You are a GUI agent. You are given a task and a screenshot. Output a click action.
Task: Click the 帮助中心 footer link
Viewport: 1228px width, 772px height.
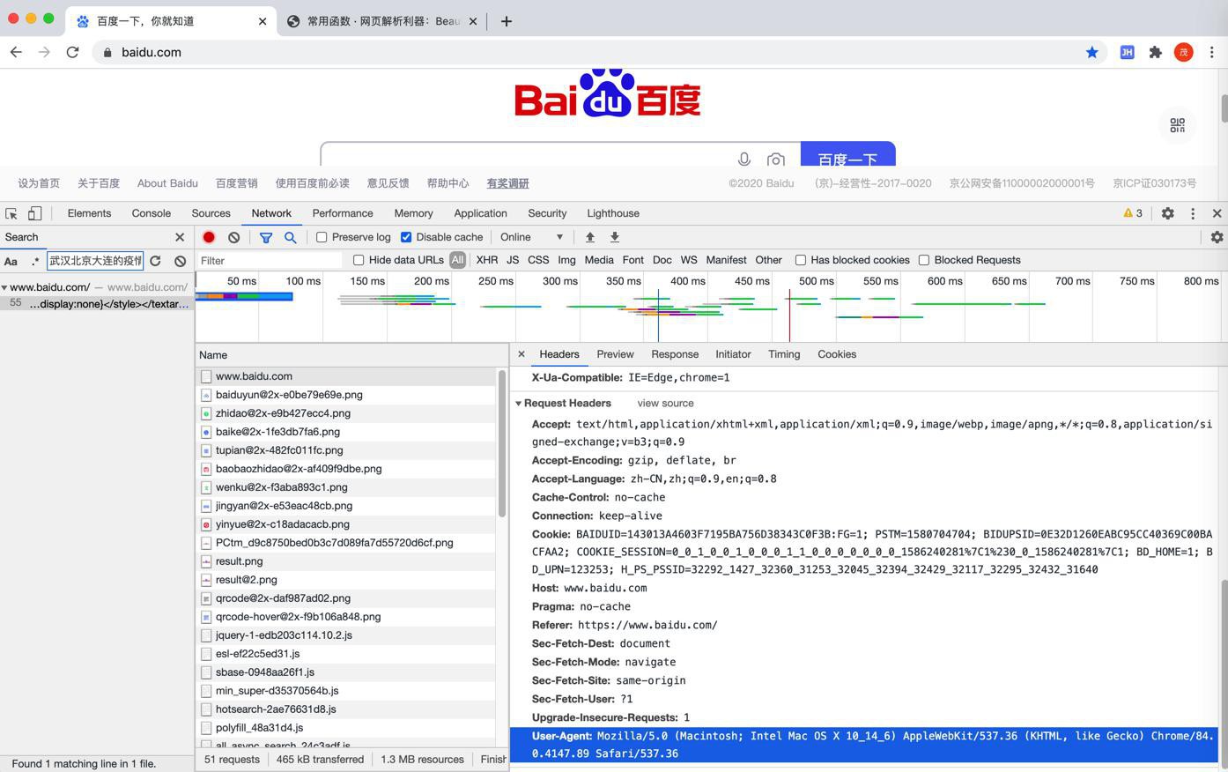coord(448,183)
